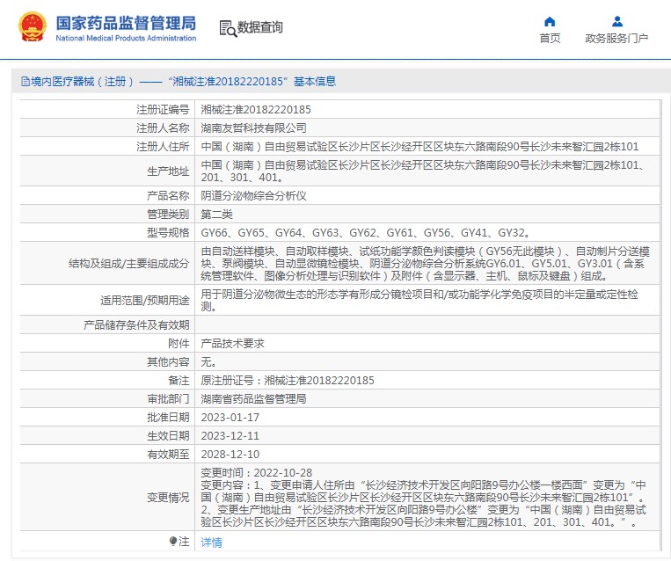Click the 生产地址 address value
671x561 pixels.
423,171
